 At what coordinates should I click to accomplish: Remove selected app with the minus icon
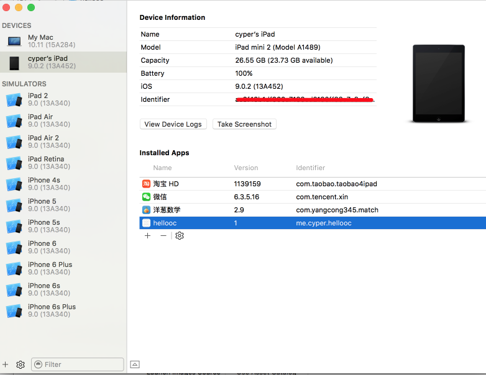coord(163,236)
